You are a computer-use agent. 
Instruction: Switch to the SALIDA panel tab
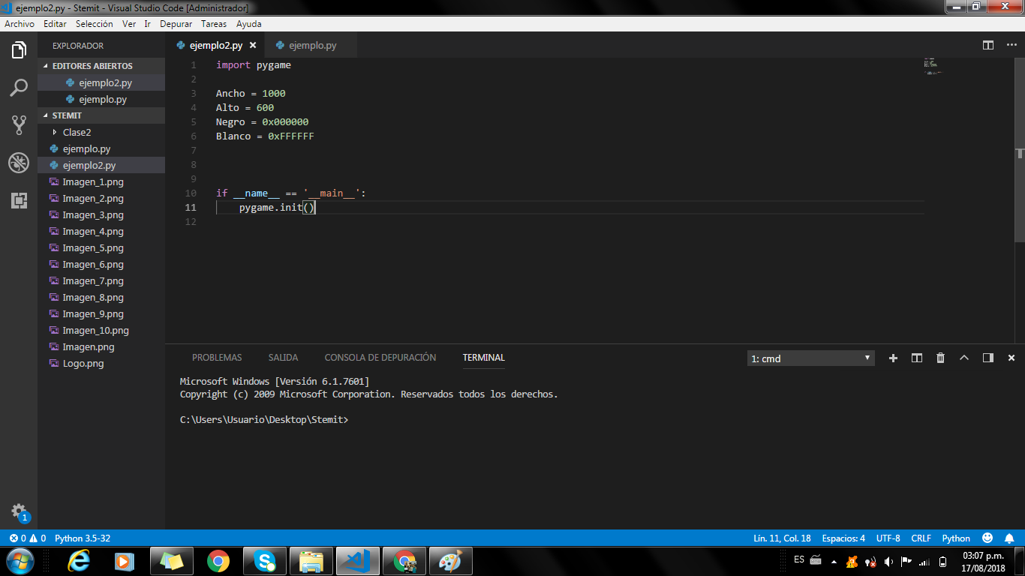click(283, 358)
